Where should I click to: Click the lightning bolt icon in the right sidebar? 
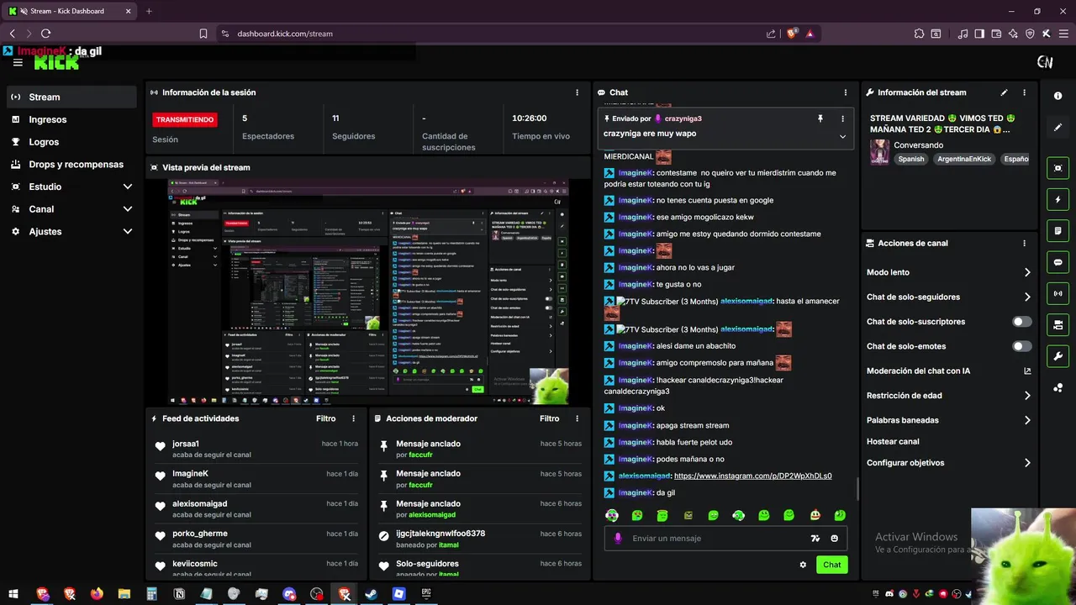(x=1058, y=200)
